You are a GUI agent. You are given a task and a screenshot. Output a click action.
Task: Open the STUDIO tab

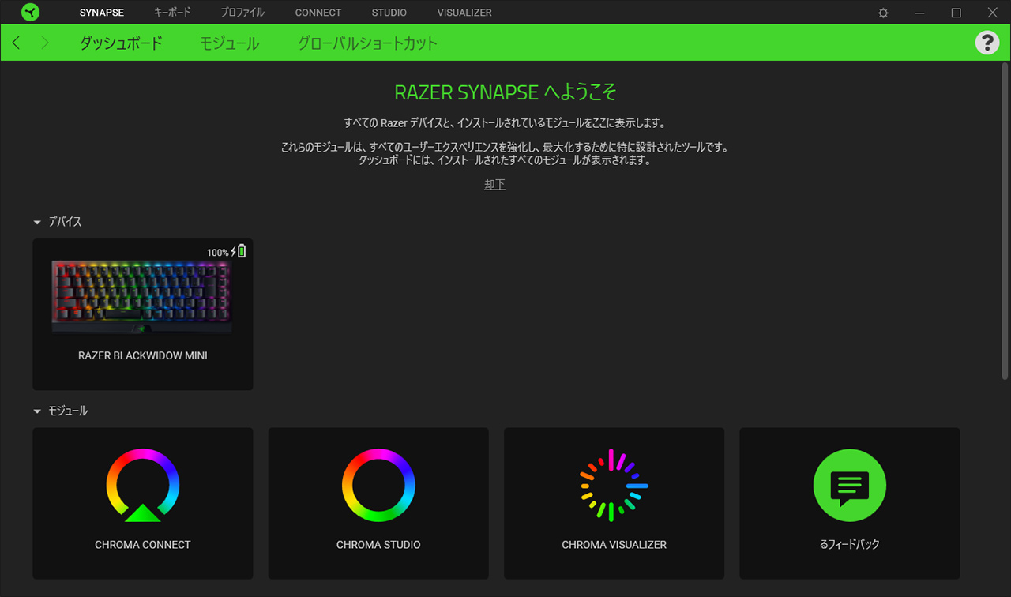389,13
